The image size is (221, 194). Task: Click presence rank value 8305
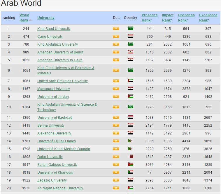tap(150, 141)
